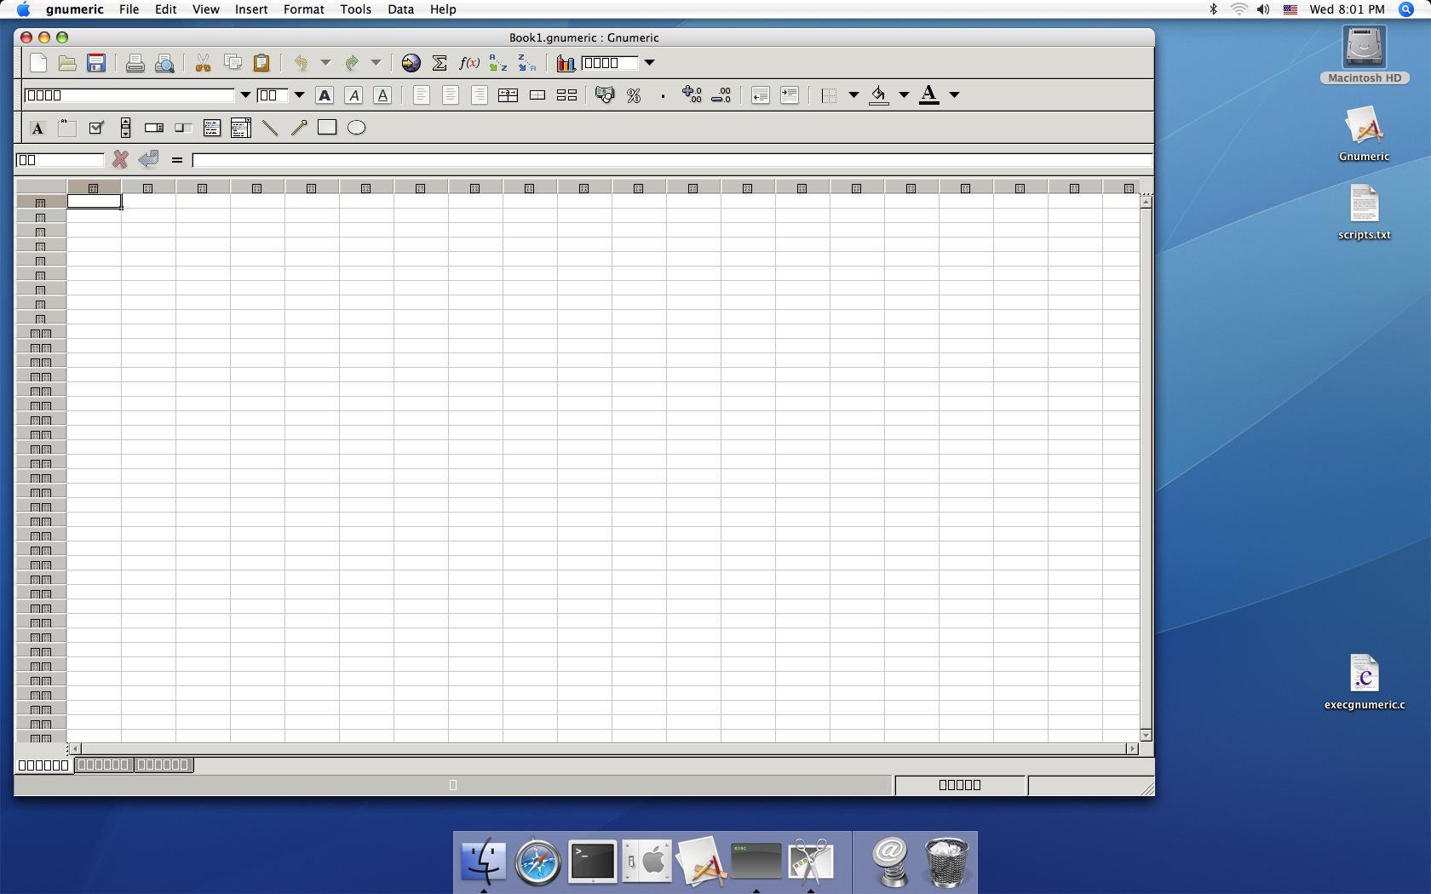
Task: Open Print Preview from toolbar
Action: [164, 63]
